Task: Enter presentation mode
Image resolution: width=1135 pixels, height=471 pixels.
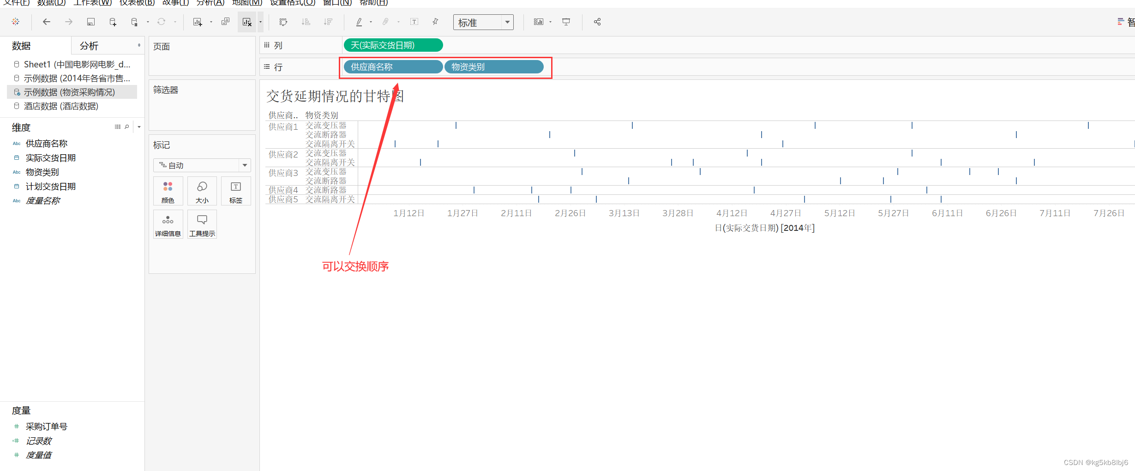Action: pyautogui.click(x=566, y=22)
